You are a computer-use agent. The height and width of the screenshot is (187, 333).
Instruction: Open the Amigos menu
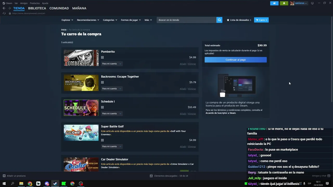(x=24, y=3)
